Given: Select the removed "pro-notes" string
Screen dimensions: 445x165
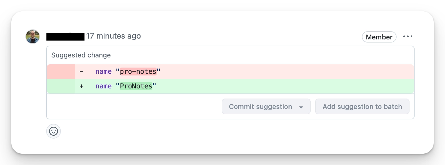Looking at the screenshot, I should click(138, 72).
